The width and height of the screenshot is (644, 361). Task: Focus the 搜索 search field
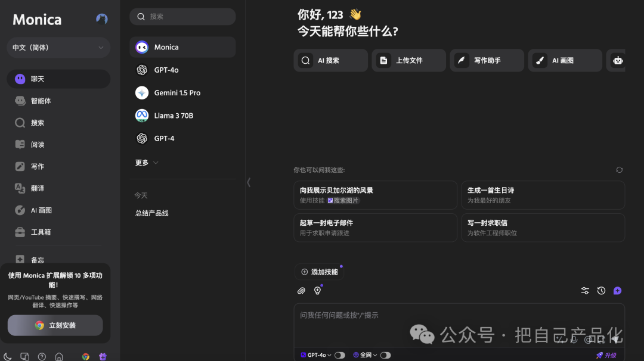pos(182,17)
